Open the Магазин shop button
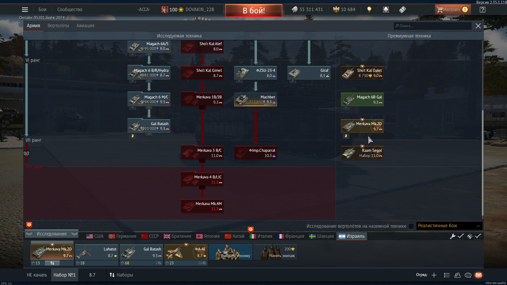Image resolution: width=507 pixels, height=285 pixels. pyautogui.click(x=452, y=10)
